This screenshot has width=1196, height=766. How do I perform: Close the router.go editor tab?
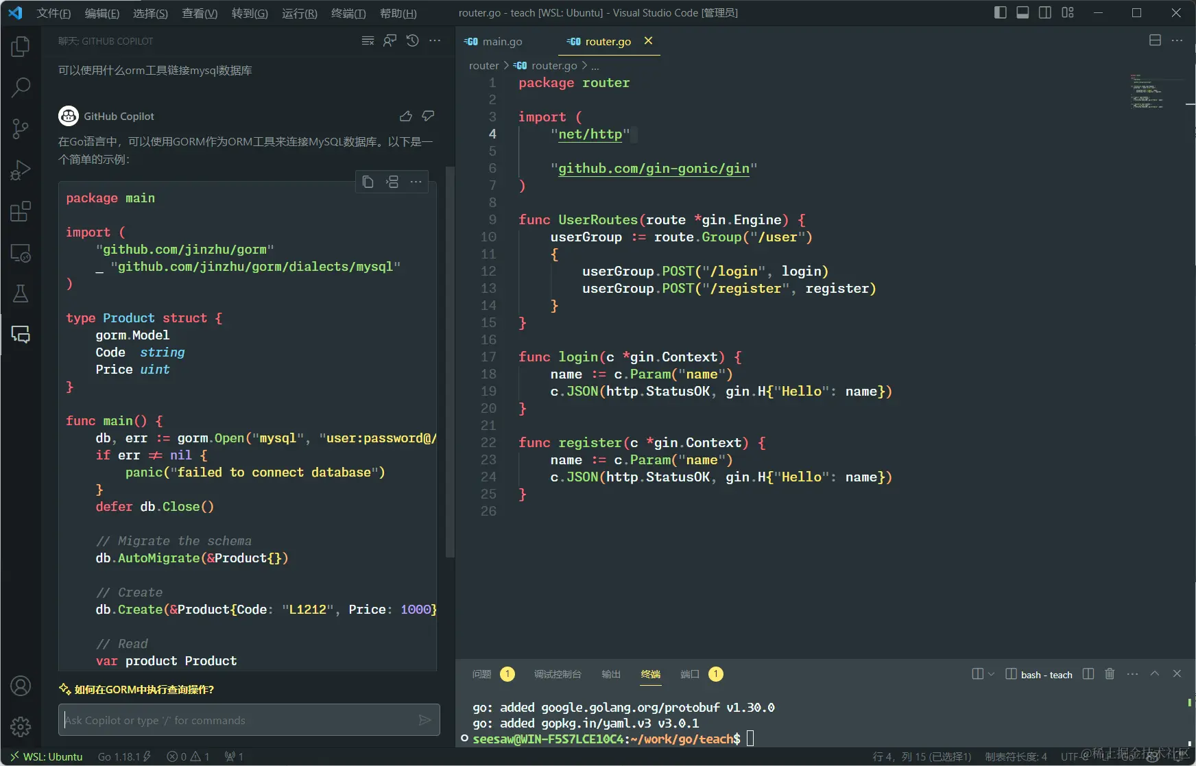[649, 41]
